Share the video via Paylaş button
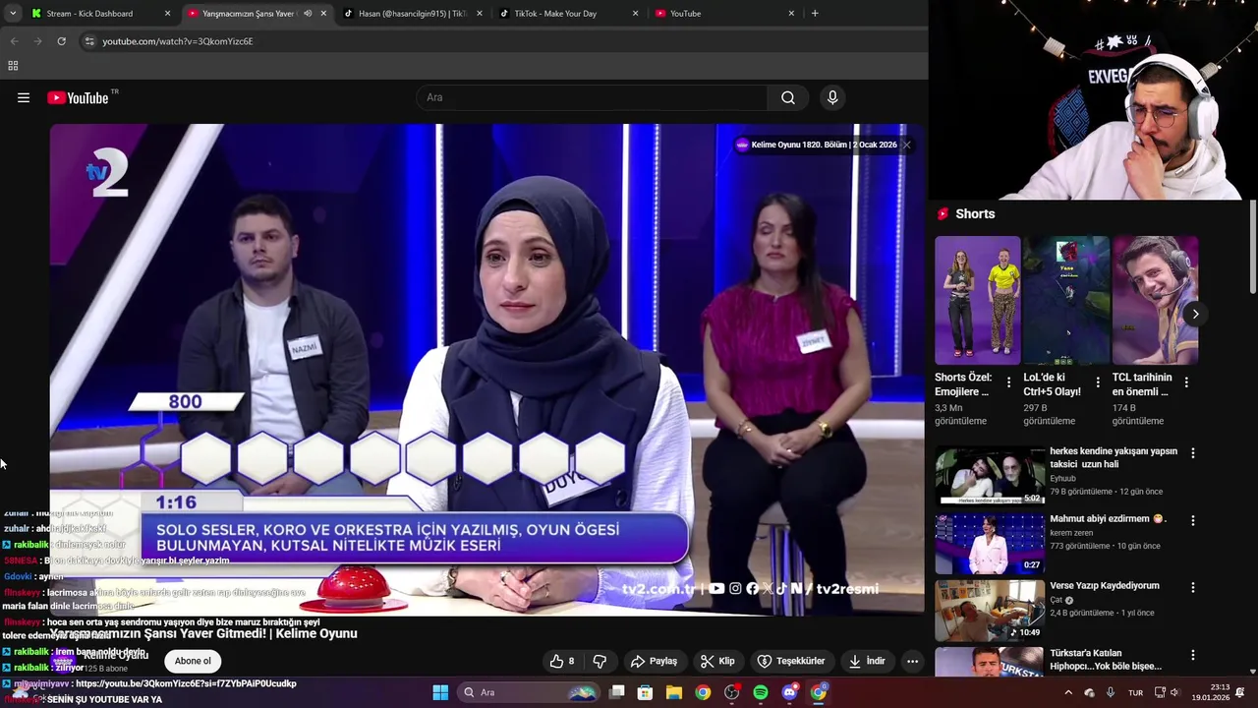 coord(654,661)
